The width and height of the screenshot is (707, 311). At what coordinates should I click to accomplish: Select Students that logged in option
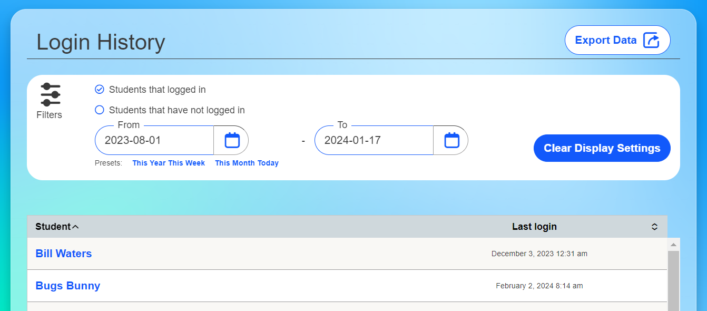[x=150, y=90]
